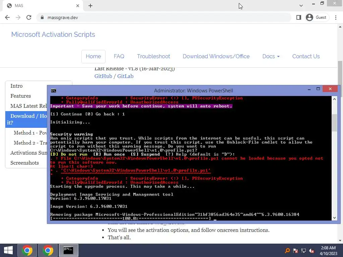This screenshot has height=257, width=343.
Task: Open the Windows Start button
Action: pos(8,250)
